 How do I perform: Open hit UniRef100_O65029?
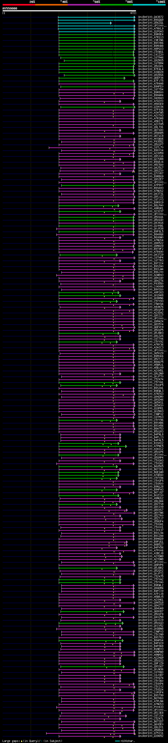(x=151, y=353)
